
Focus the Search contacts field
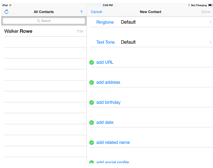[x=44, y=21]
